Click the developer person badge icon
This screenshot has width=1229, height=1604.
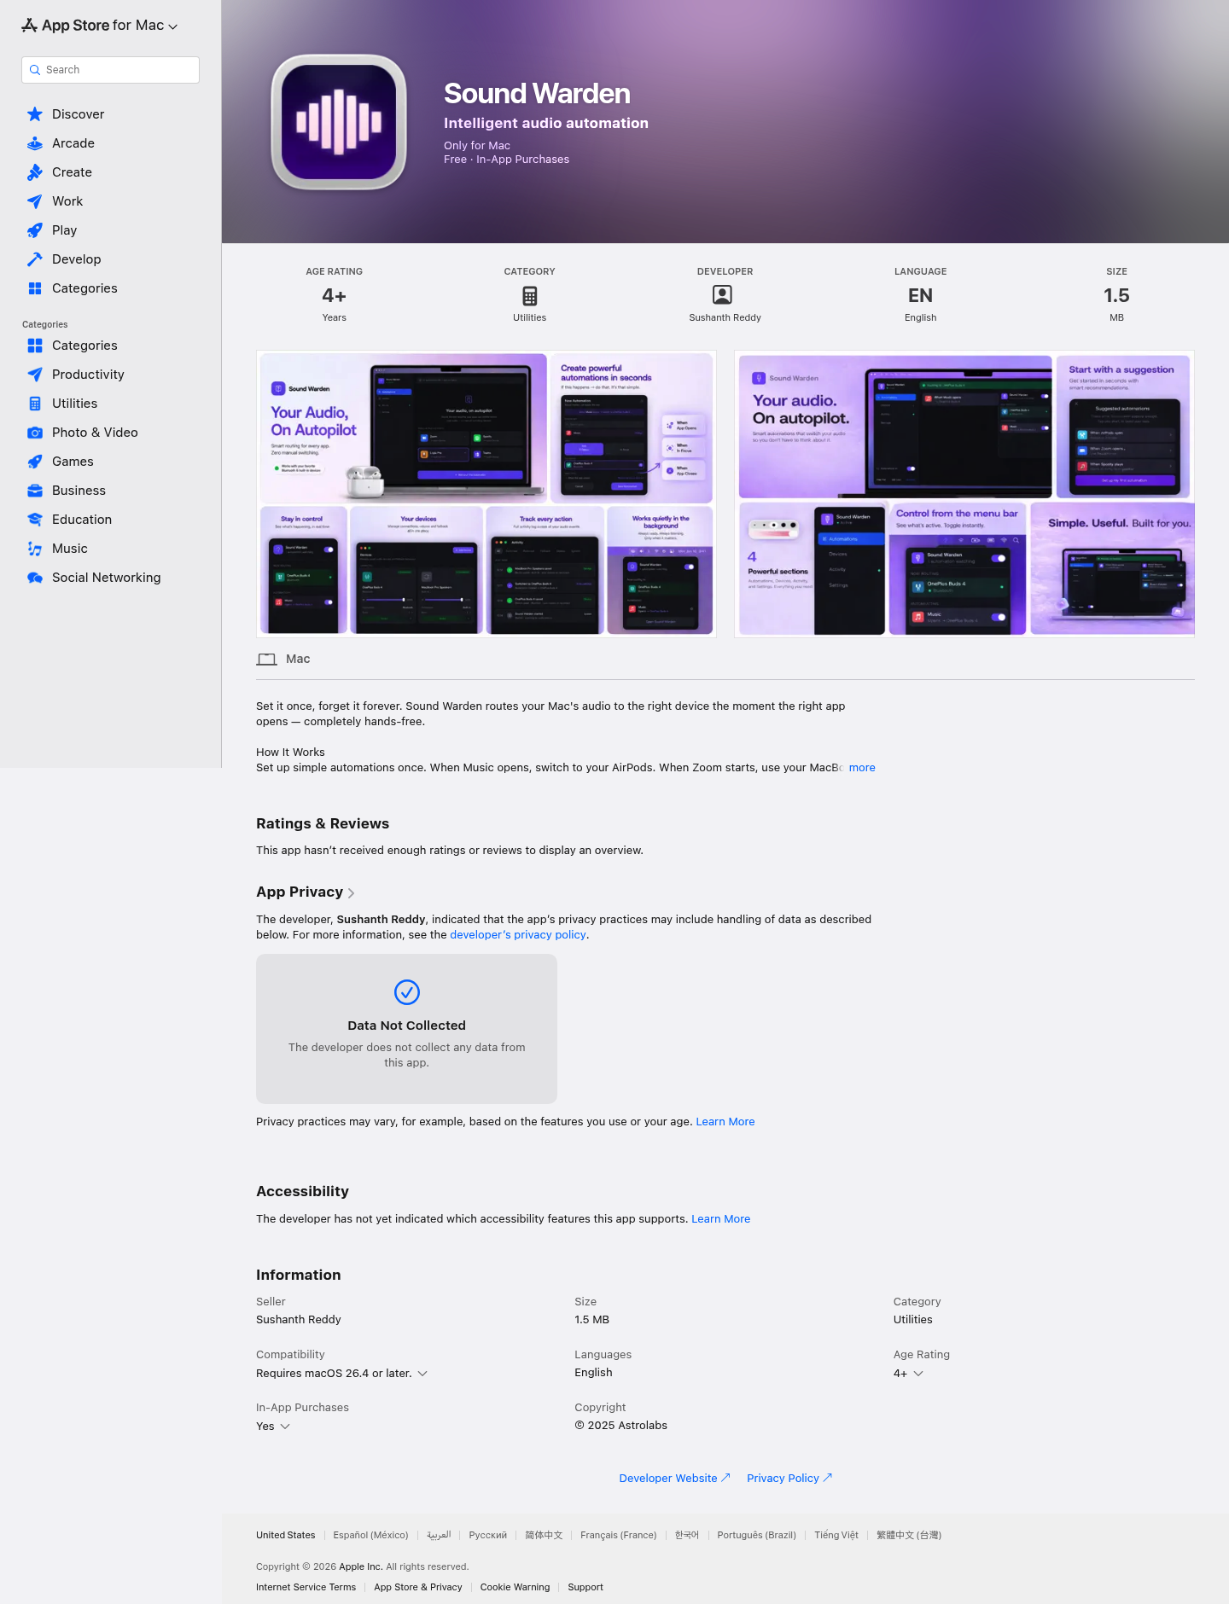pos(722,295)
